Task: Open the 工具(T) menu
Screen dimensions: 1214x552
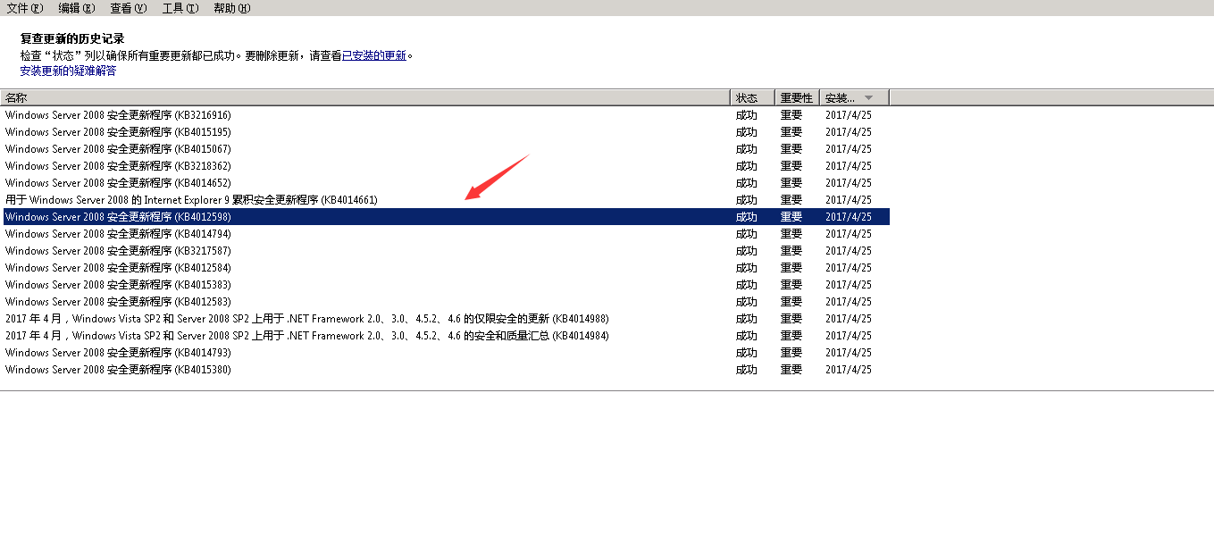Action: coord(180,8)
